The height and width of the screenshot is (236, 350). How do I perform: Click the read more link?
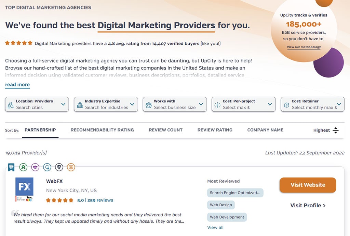17,85
